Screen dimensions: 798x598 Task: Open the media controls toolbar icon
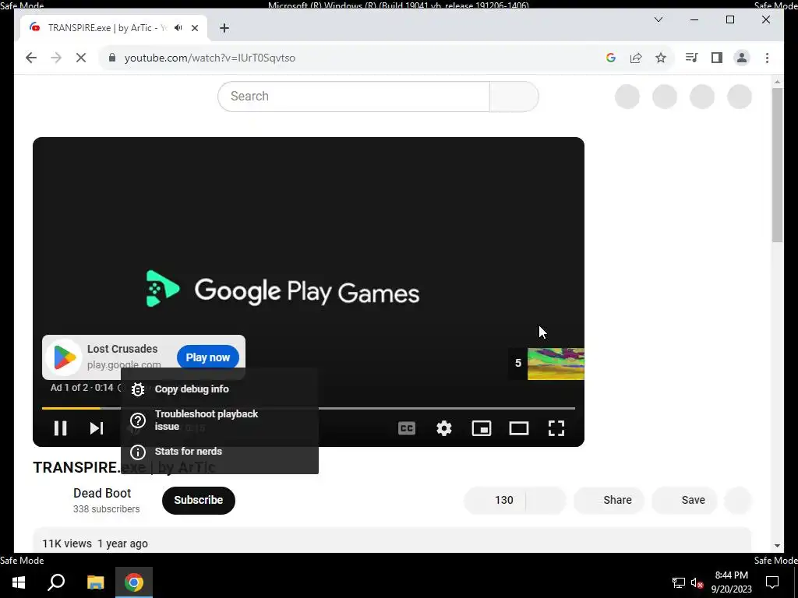pos(692,58)
